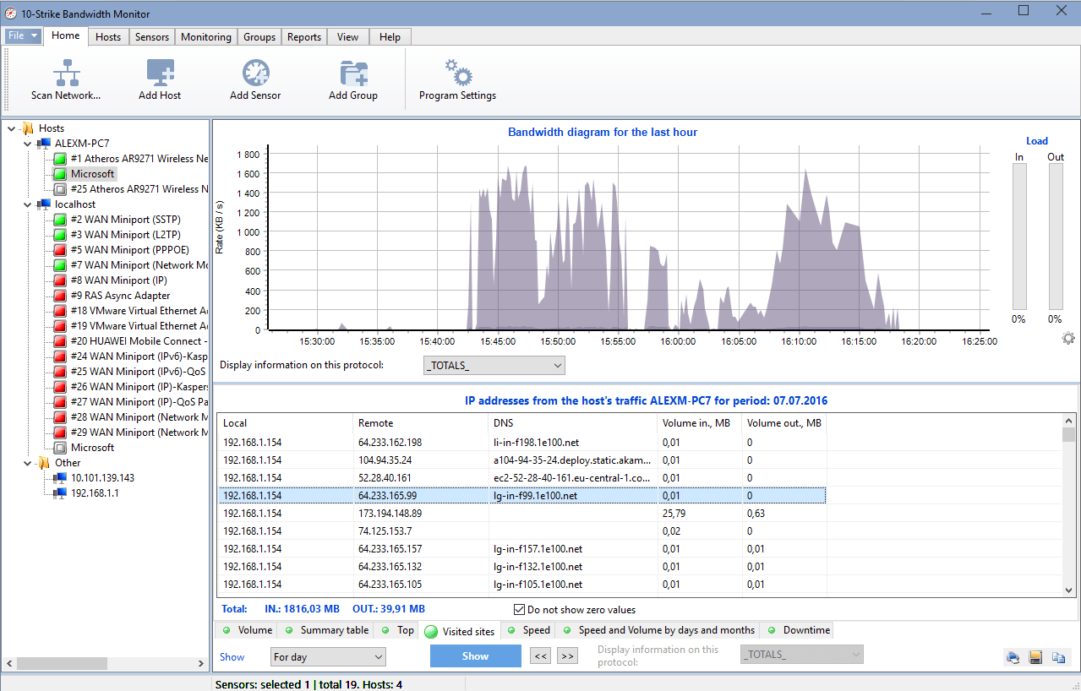Open diagram settings gear below Load bars
This screenshot has width=1081, height=691.
[1068, 338]
